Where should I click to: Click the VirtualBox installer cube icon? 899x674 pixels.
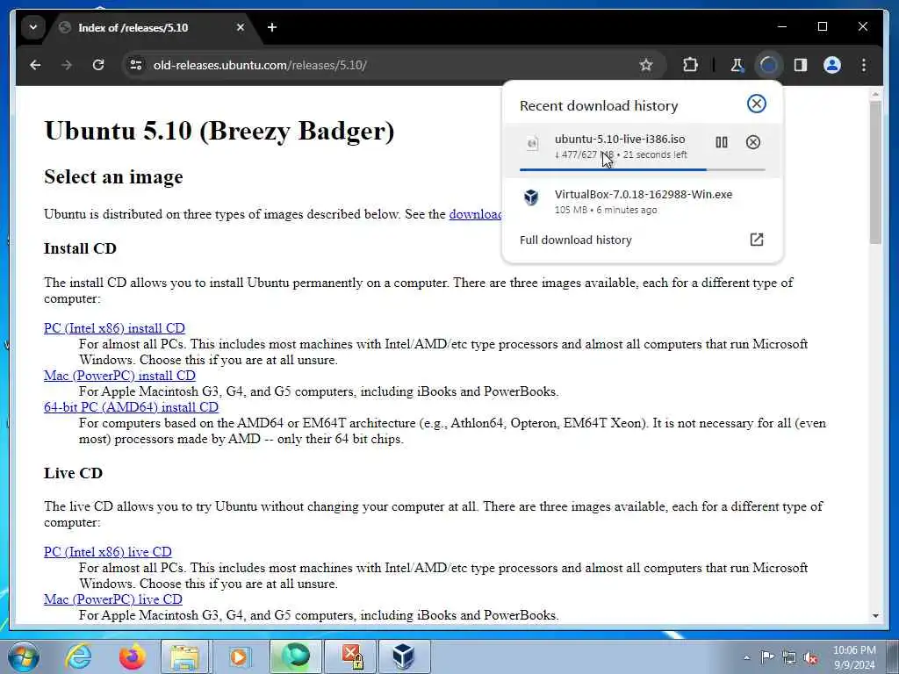click(x=531, y=197)
